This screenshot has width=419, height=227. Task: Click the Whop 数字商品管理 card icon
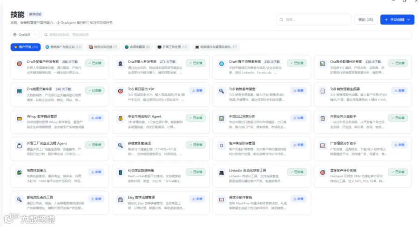(x=19, y=119)
